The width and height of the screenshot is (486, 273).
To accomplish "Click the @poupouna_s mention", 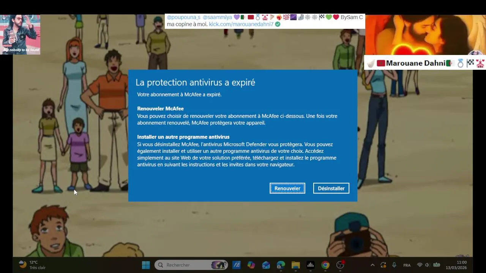I will tap(183, 17).
